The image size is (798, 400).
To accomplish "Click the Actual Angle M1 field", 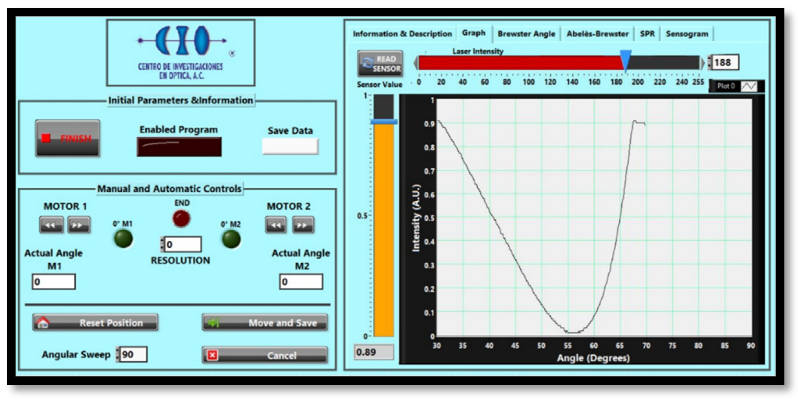I will (x=54, y=282).
